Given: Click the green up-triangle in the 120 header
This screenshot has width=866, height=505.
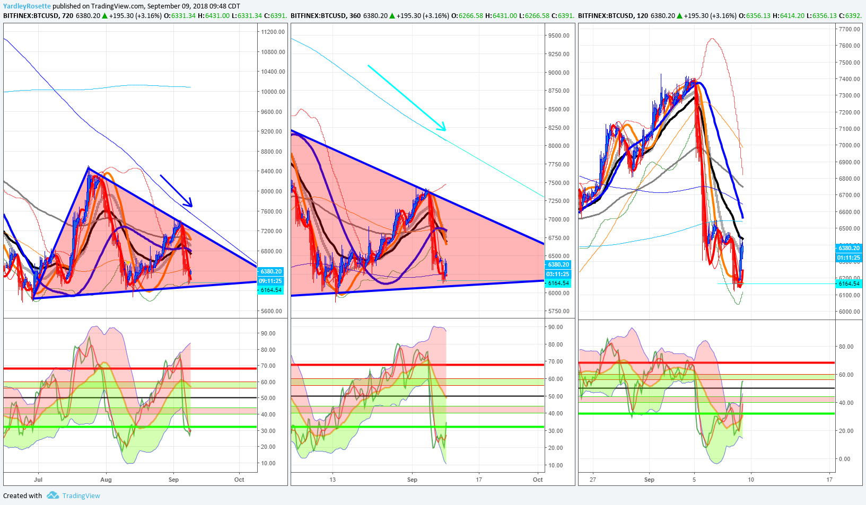Looking at the screenshot, I should click(680, 15).
